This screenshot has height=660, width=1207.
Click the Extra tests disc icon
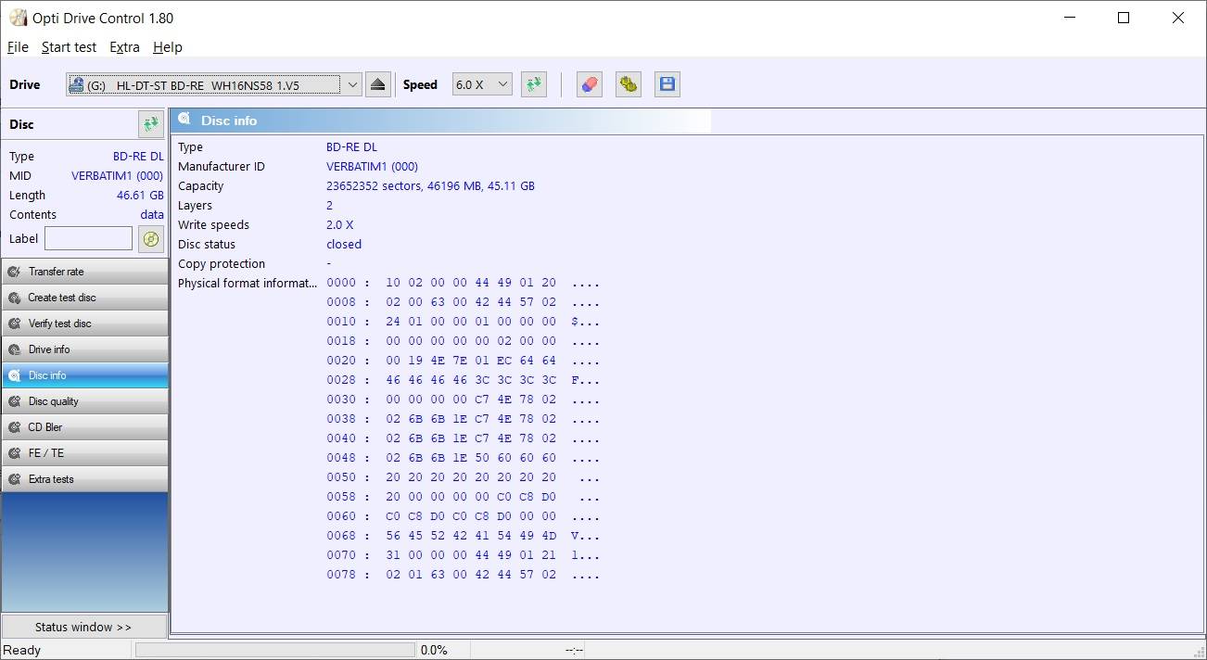(x=14, y=479)
